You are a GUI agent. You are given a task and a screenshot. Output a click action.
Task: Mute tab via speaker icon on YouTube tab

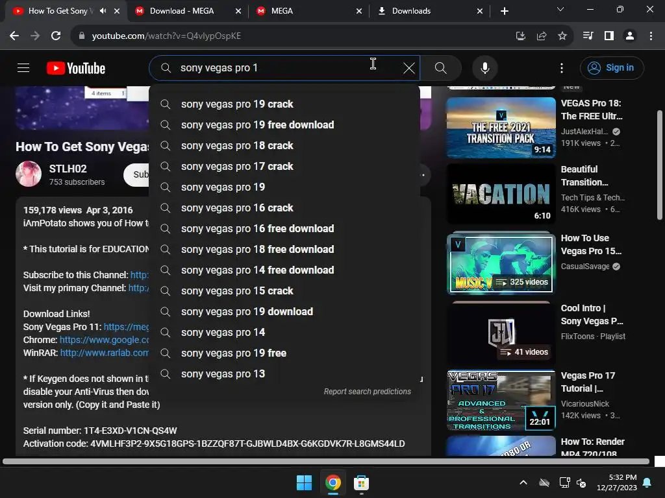[x=103, y=11]
